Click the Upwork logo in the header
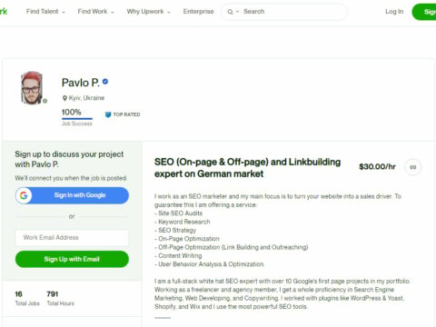The height and width of the screenshot is (327, 436). [4, 12]
